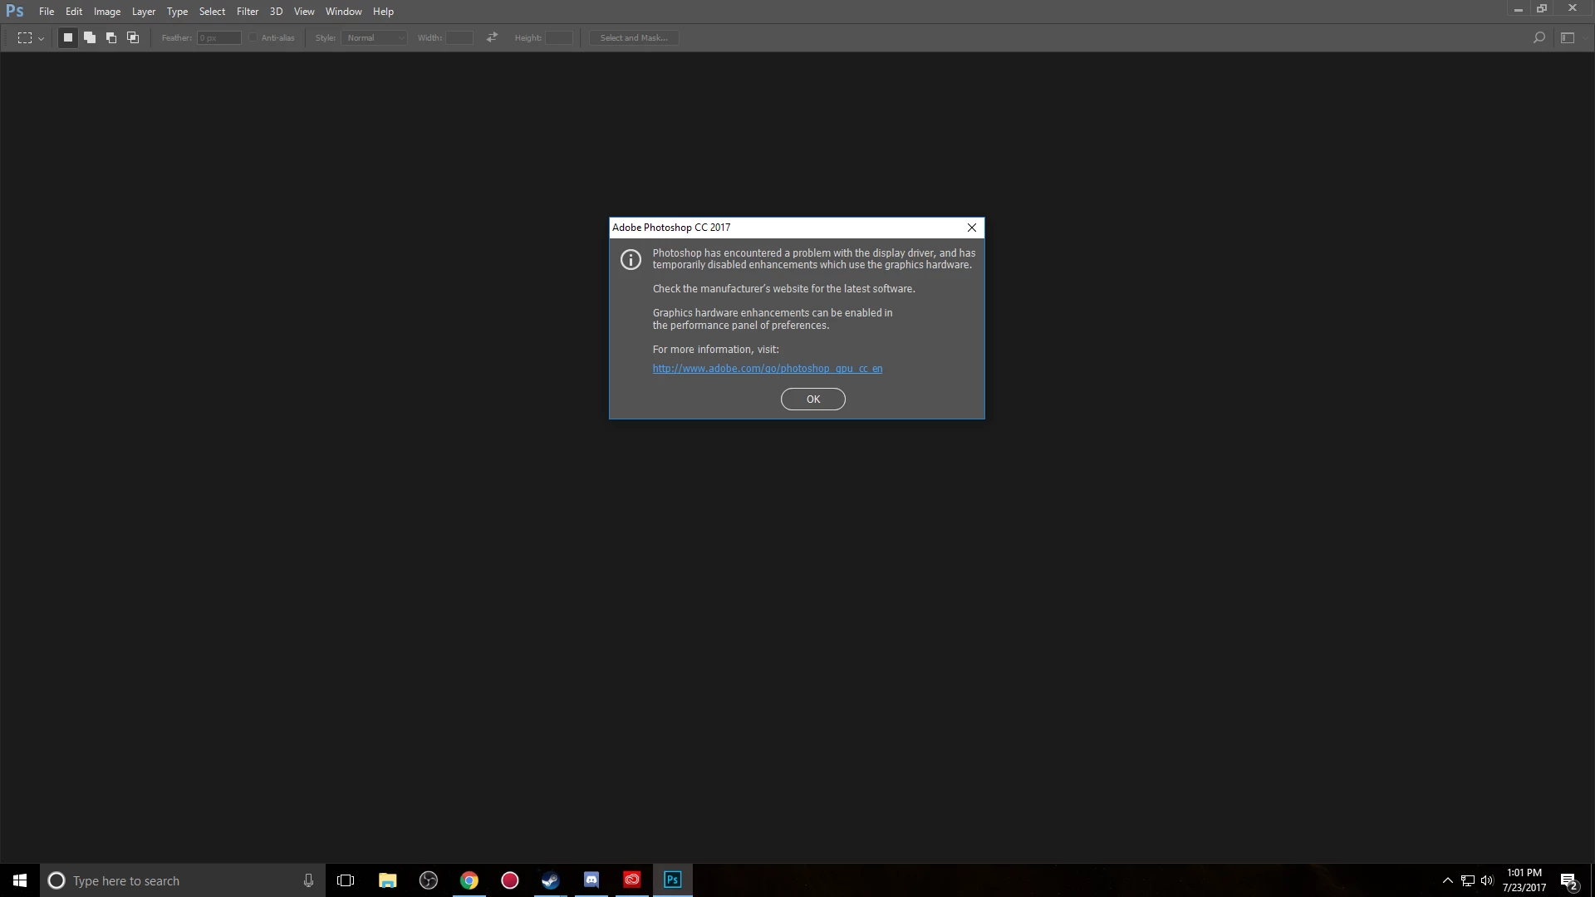
Task: Open the Discord taskbar icon
Action: [x=591, y=880]
